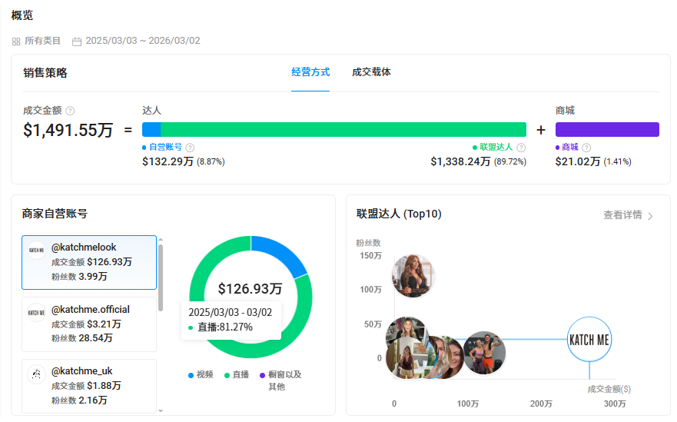Click the help icon next to 成交金额

(x=71, y=111)
